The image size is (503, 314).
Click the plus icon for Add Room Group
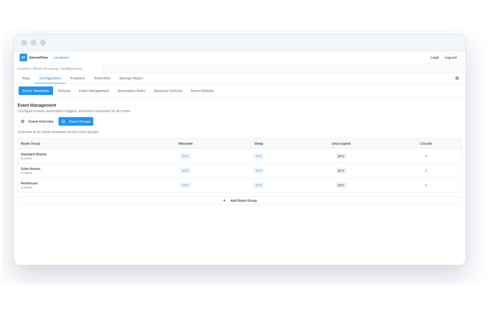224,201
